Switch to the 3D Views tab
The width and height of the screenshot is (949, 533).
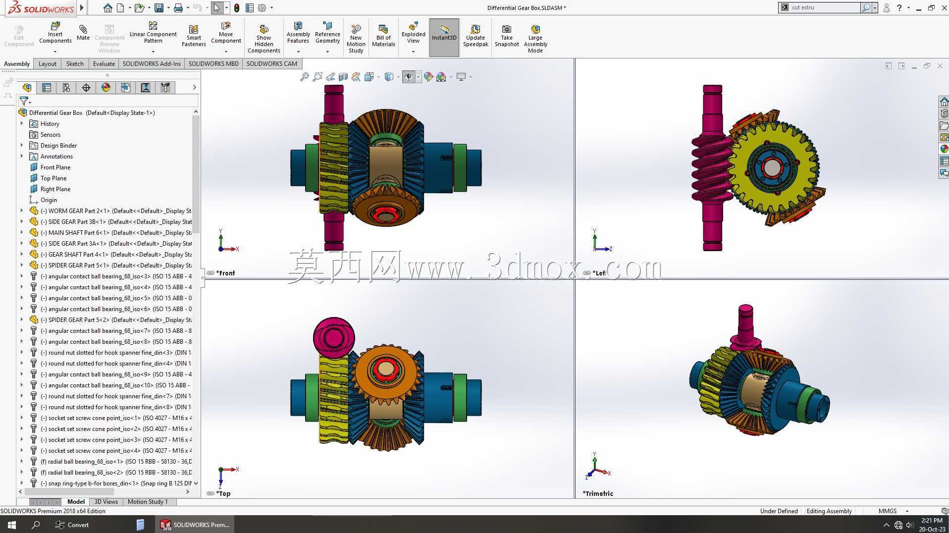point(106,502)
